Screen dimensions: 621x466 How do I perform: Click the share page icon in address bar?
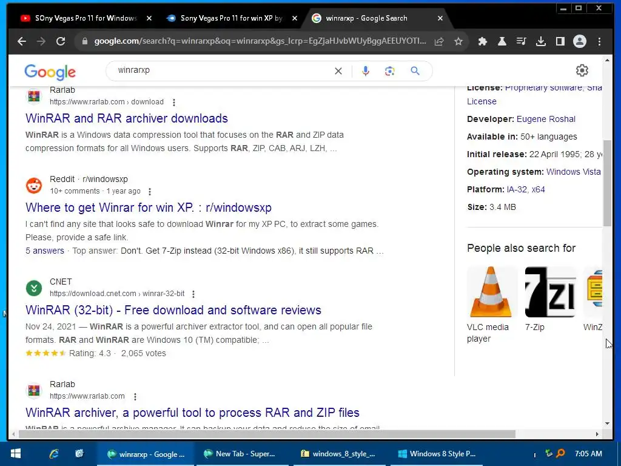pyautogui.click(x=439, y=41)
